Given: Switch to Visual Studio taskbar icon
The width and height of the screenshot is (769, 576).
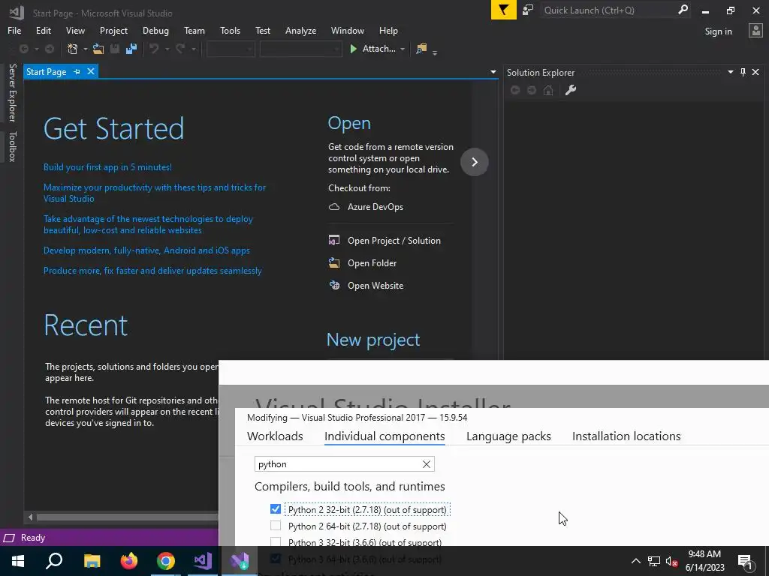Looking at the screenshot, I should click(x=203, y=561).
